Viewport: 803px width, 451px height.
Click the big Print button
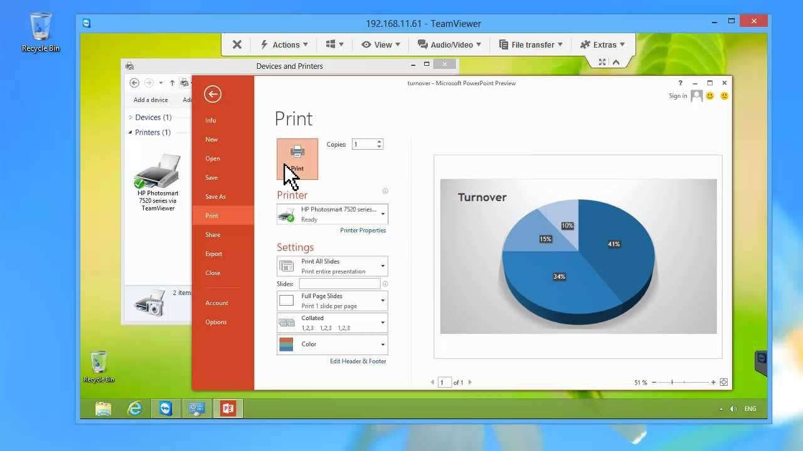click(297, 159)
